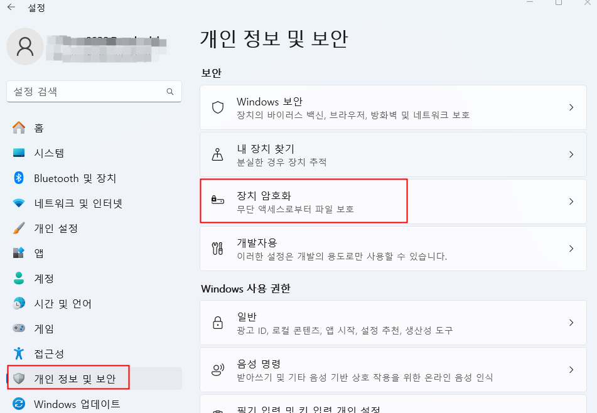Expand the 내 장치 찾기 row chevron
597x413 pixels.
(571, 154)
